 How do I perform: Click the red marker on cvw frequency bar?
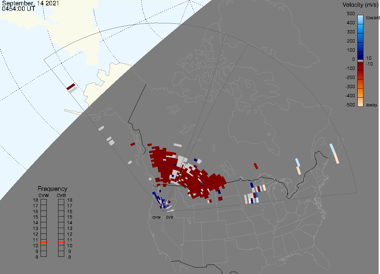pos(44,242)
